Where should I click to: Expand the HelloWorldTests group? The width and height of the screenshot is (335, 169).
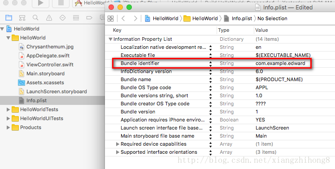point(9,110)
